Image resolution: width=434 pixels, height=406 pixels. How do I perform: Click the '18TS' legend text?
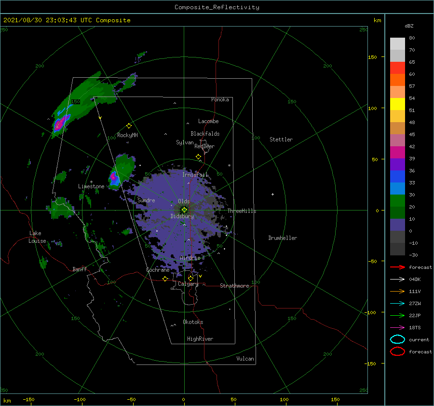pyautogui.click(x=415, y=328)
